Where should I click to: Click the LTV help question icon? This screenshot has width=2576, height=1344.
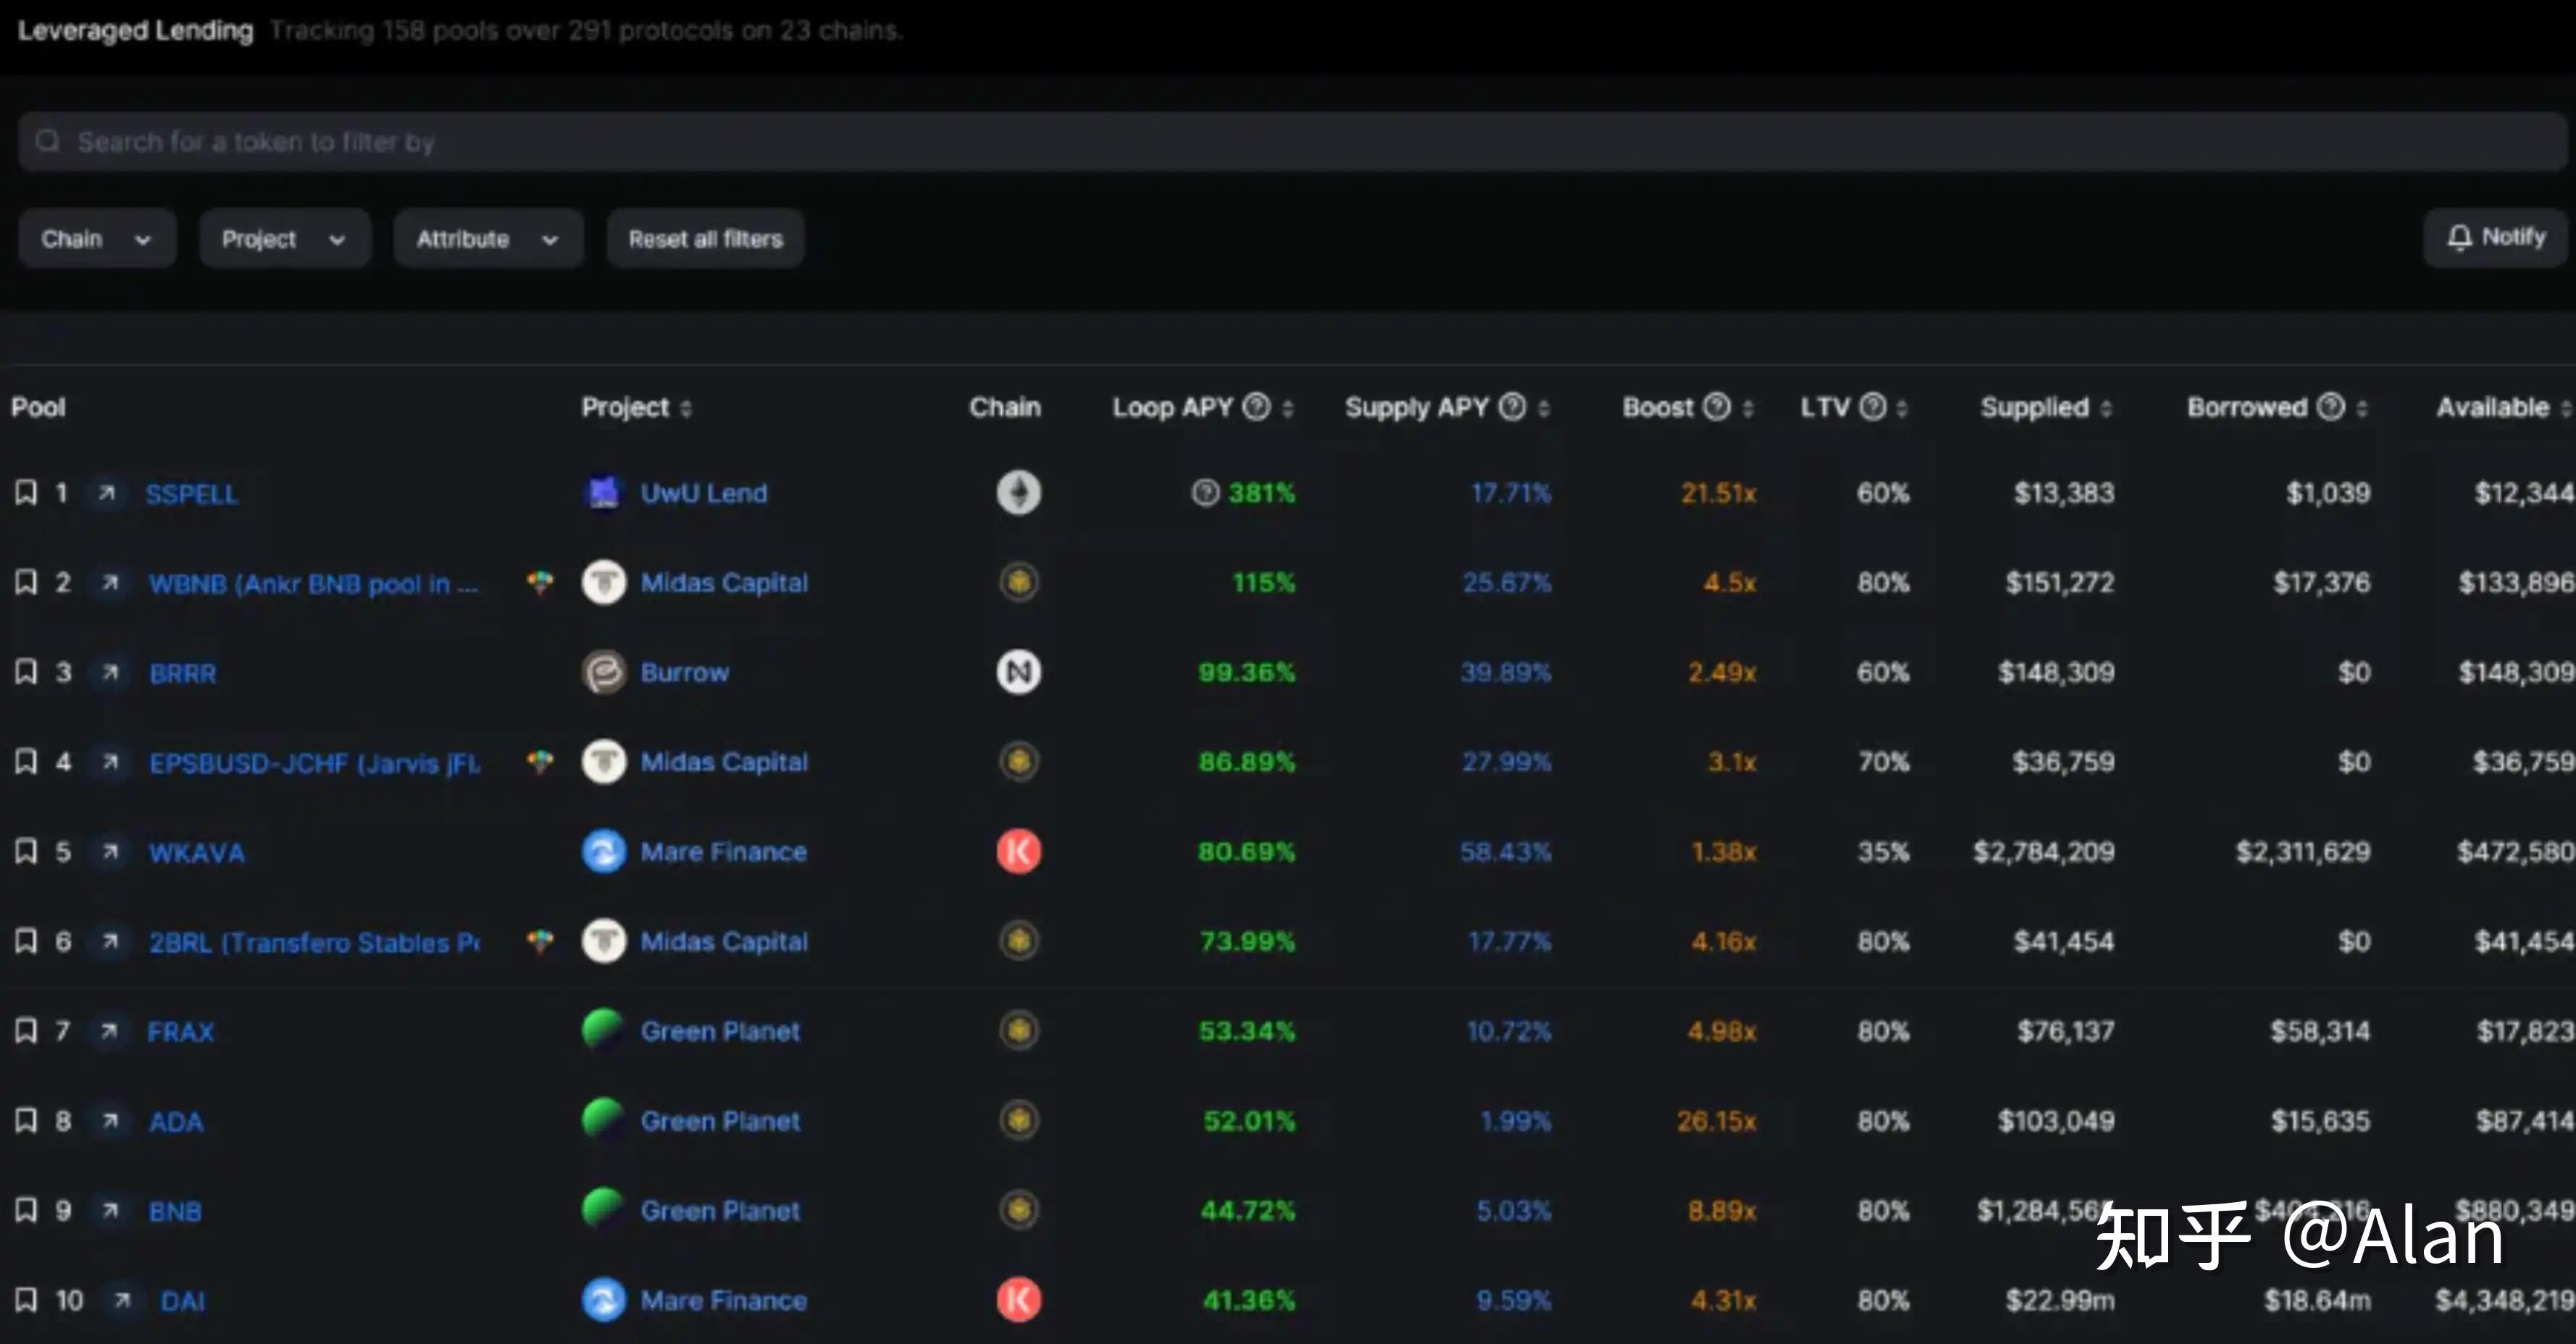click(x=1873, y=407)
